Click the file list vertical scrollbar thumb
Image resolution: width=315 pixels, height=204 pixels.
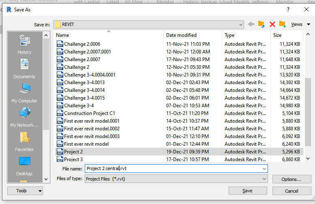pyautogui.click(x=308, y=112)
